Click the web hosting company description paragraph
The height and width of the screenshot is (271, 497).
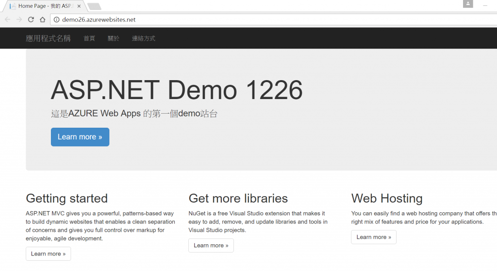(424, 218)
